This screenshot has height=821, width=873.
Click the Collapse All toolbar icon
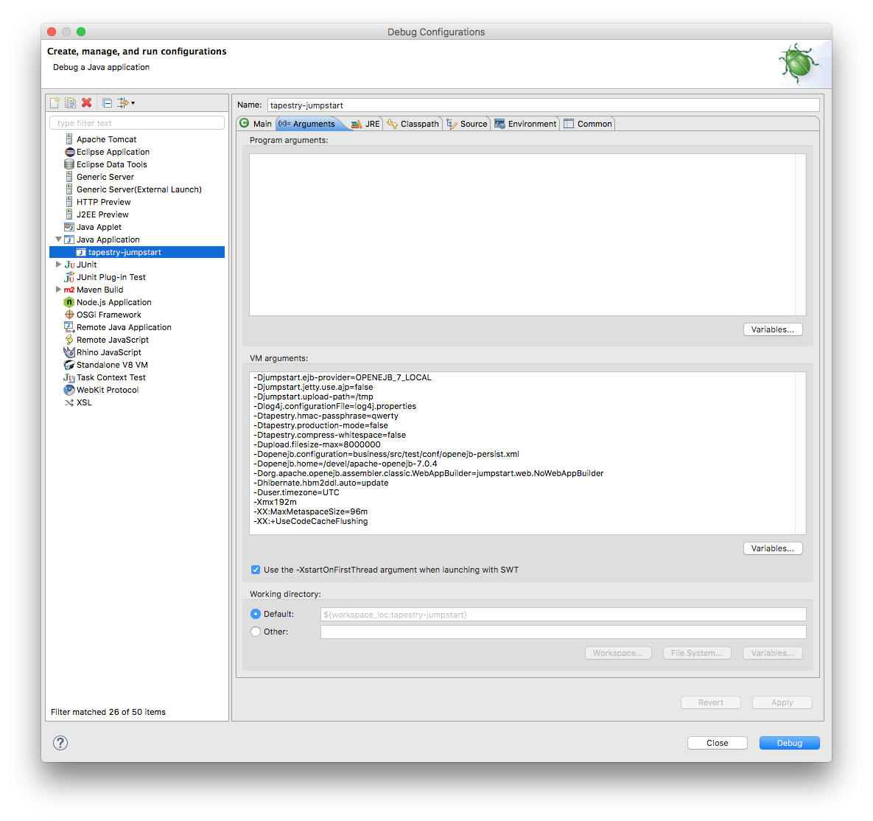point(108,102)
